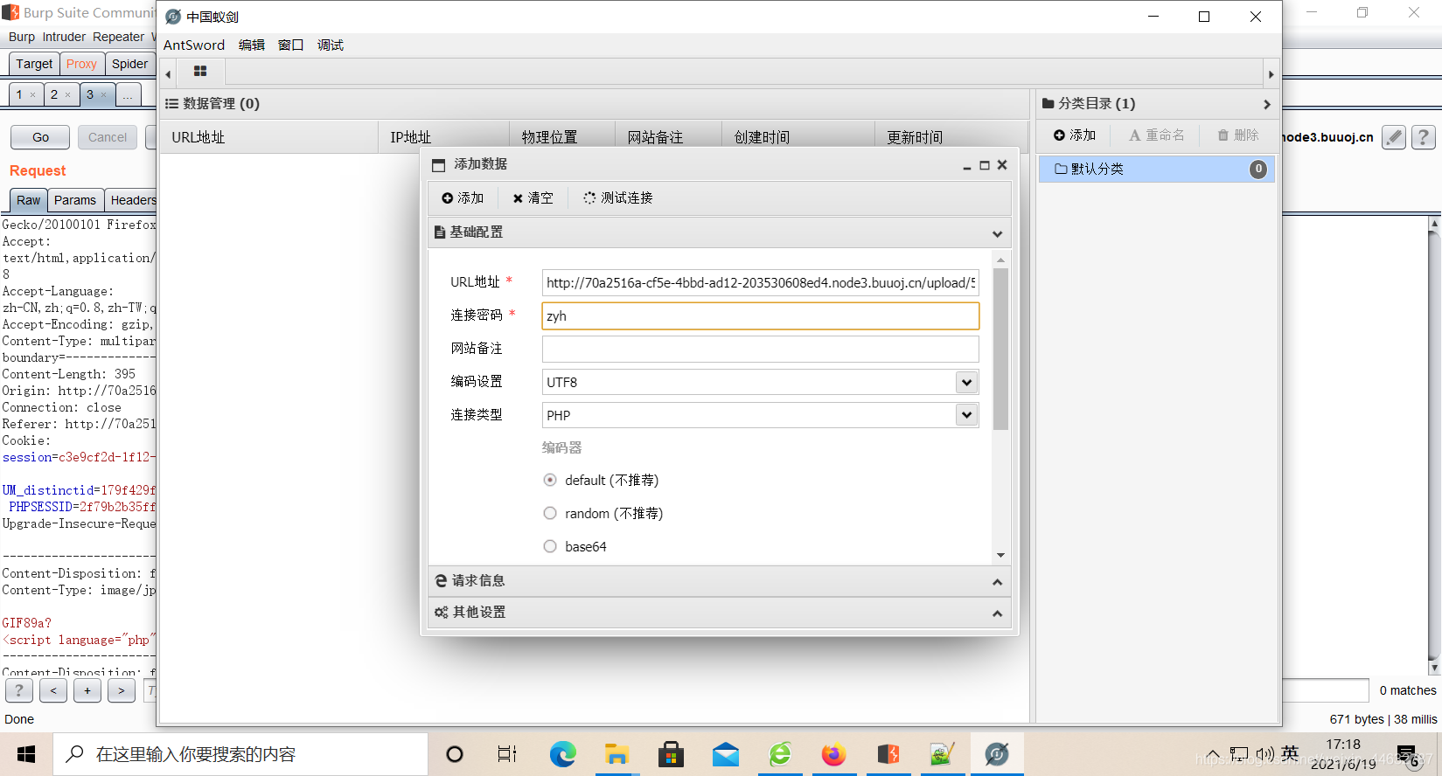This screenshot has width=1442, height=776.
Task: Open Task View from the taskbar
Action: tap(507, 754)
